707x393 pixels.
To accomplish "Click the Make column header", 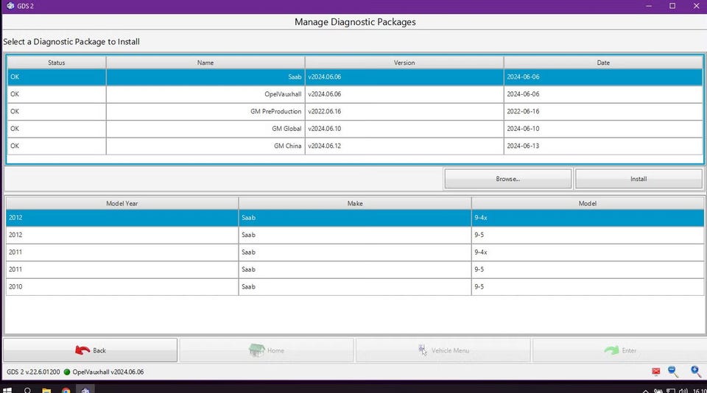I will point(355,203).
